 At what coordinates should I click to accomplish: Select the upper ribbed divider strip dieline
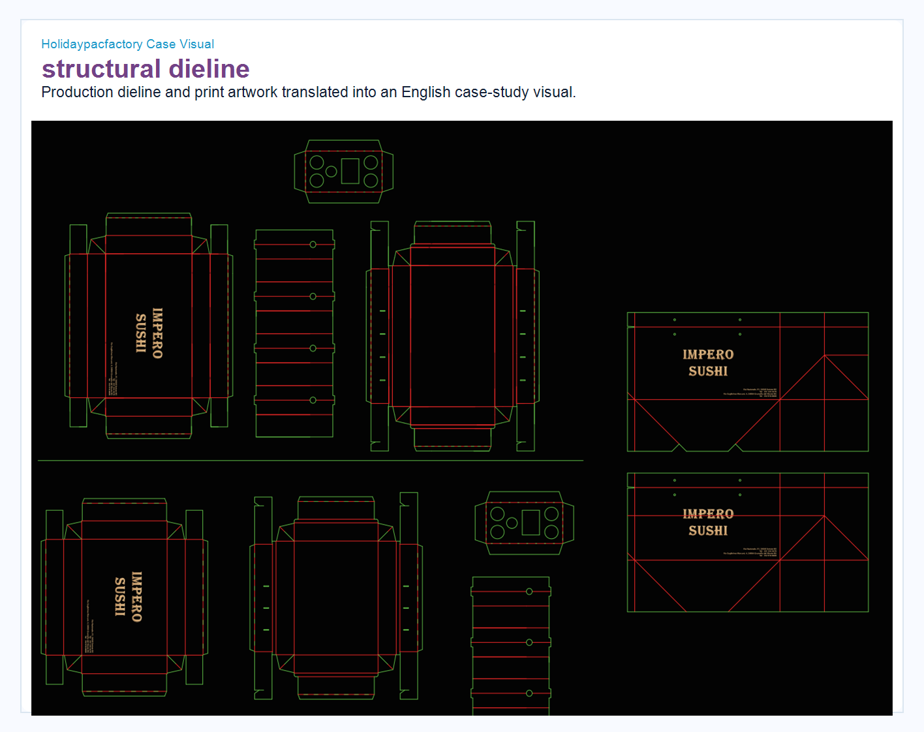point(294,333)
